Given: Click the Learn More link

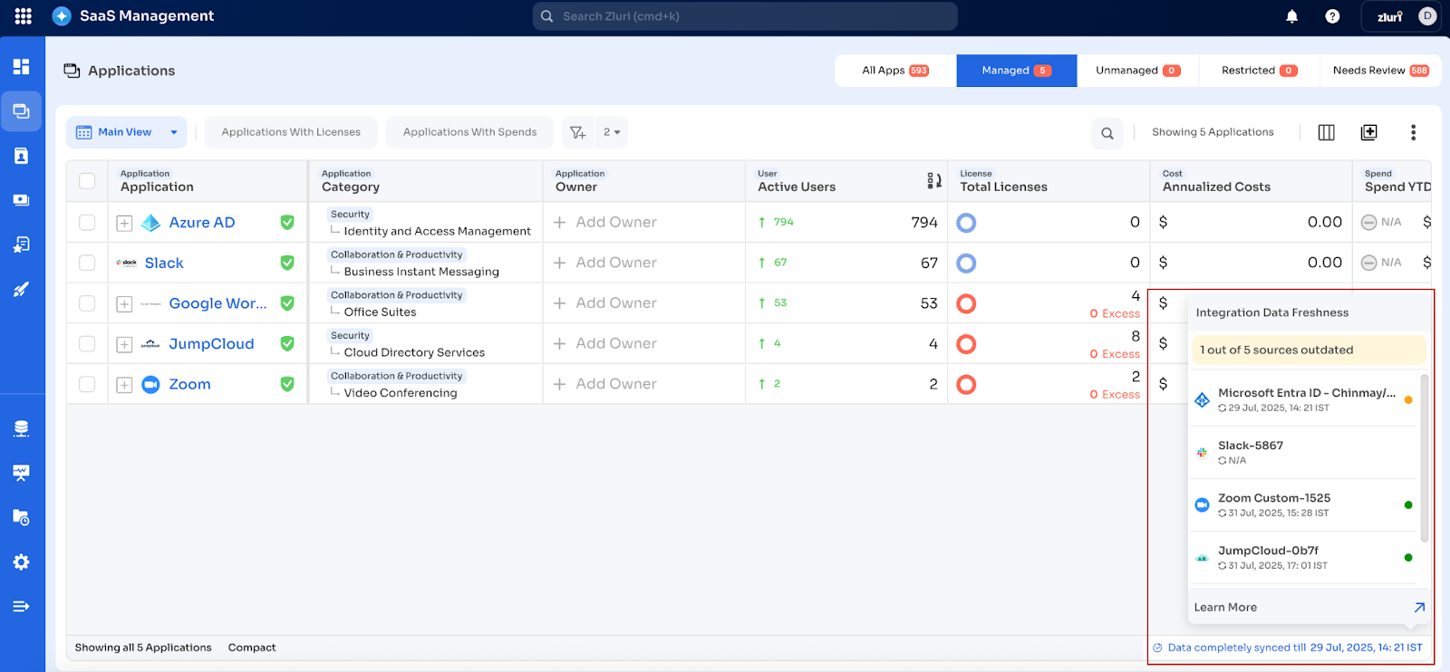Looking at the screenshot, I should coord(1225,608).
